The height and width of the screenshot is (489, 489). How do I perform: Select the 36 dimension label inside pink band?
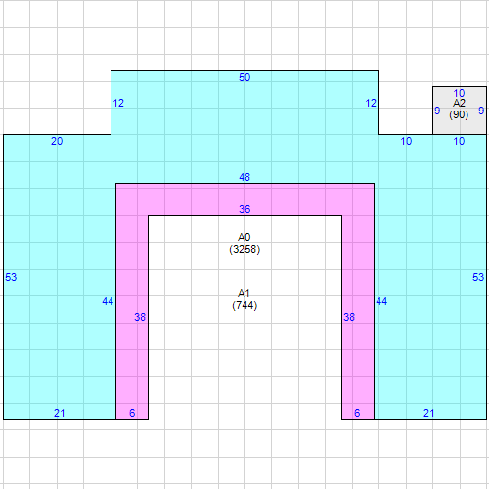click(x=244, y=209)
